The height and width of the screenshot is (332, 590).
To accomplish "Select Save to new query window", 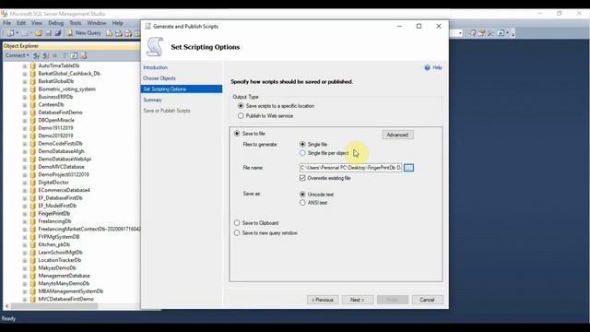I will [237, 233].
